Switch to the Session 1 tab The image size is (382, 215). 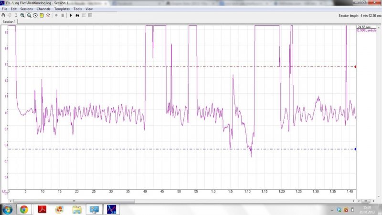click(9, 22)
